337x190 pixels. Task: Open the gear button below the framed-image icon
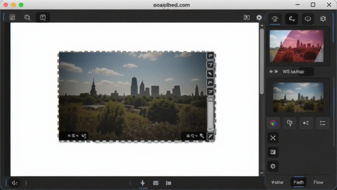(x=273, y=166)
